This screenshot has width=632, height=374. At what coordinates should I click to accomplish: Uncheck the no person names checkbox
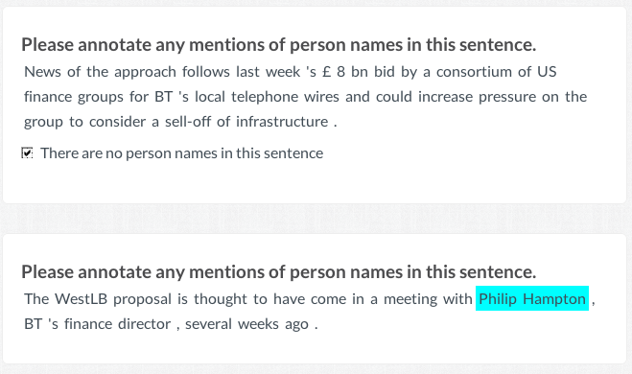point(27,153)
